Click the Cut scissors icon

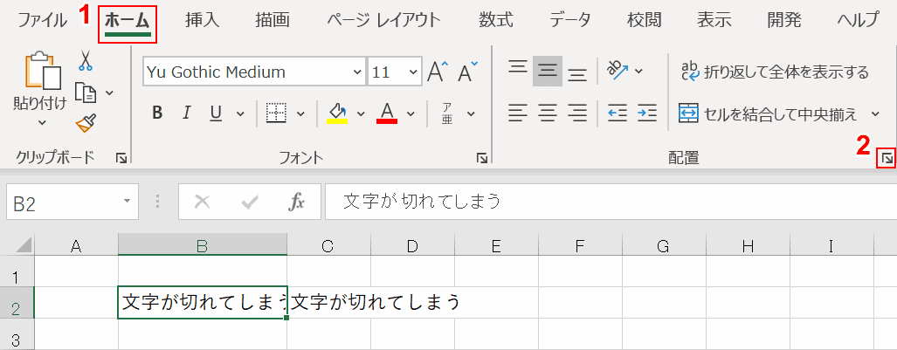tap(86, 60)
